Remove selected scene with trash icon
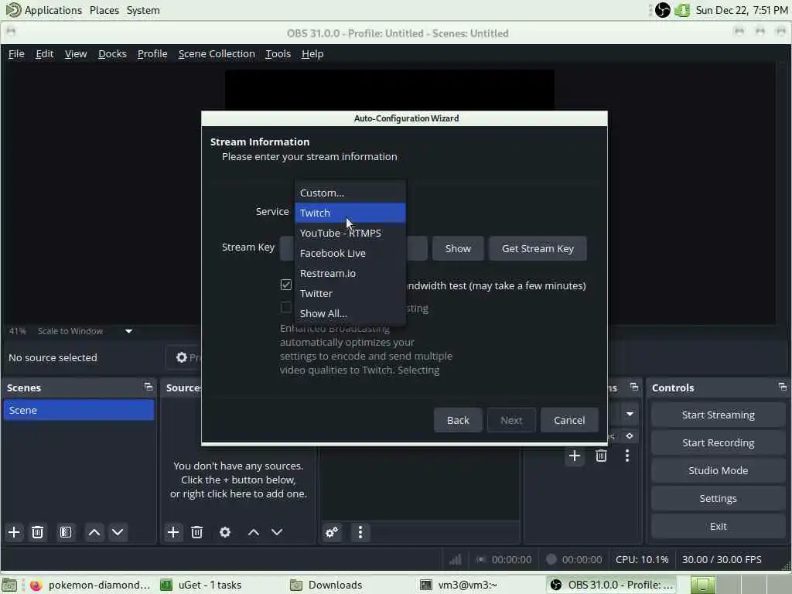792x594 pixels. coord(37,532)
